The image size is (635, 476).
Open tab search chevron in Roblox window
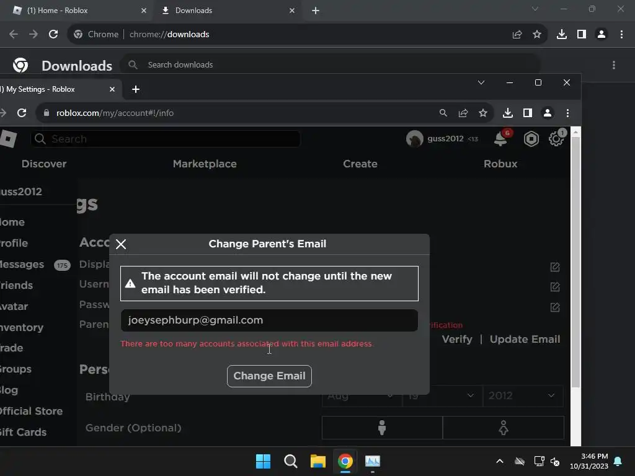[x=481, y=82]
